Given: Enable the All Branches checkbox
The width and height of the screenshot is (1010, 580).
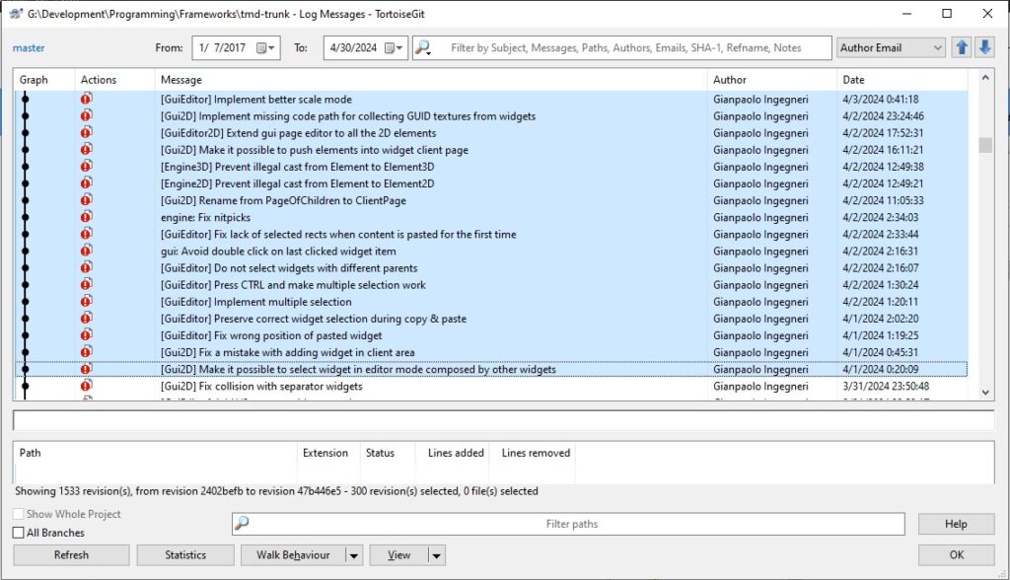Looking at the screenshot, I should [x=19, y=533].
